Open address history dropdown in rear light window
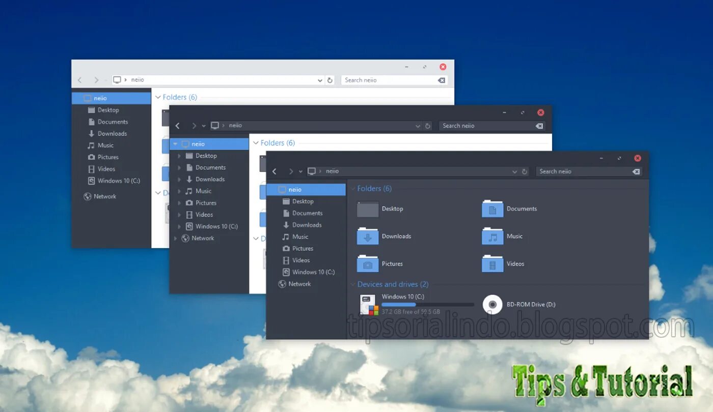 (320, 80)
